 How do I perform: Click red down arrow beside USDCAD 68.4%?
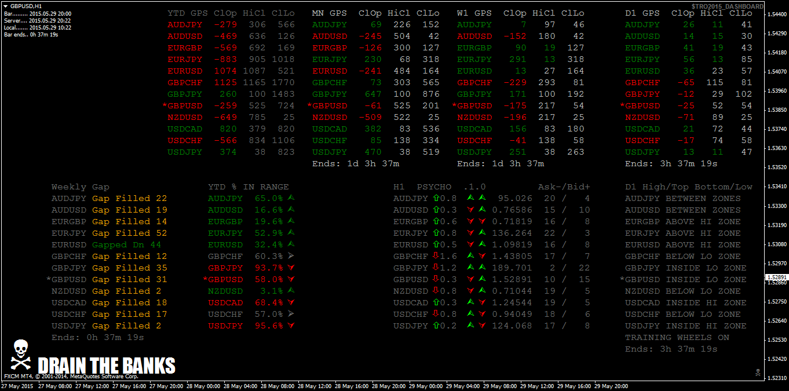click(291, 302)
